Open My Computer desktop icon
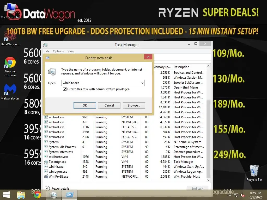The image size is (267, 200). 10,11
